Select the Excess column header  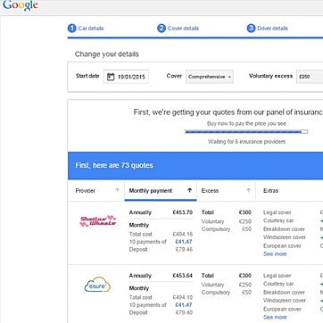pos(210,191)
